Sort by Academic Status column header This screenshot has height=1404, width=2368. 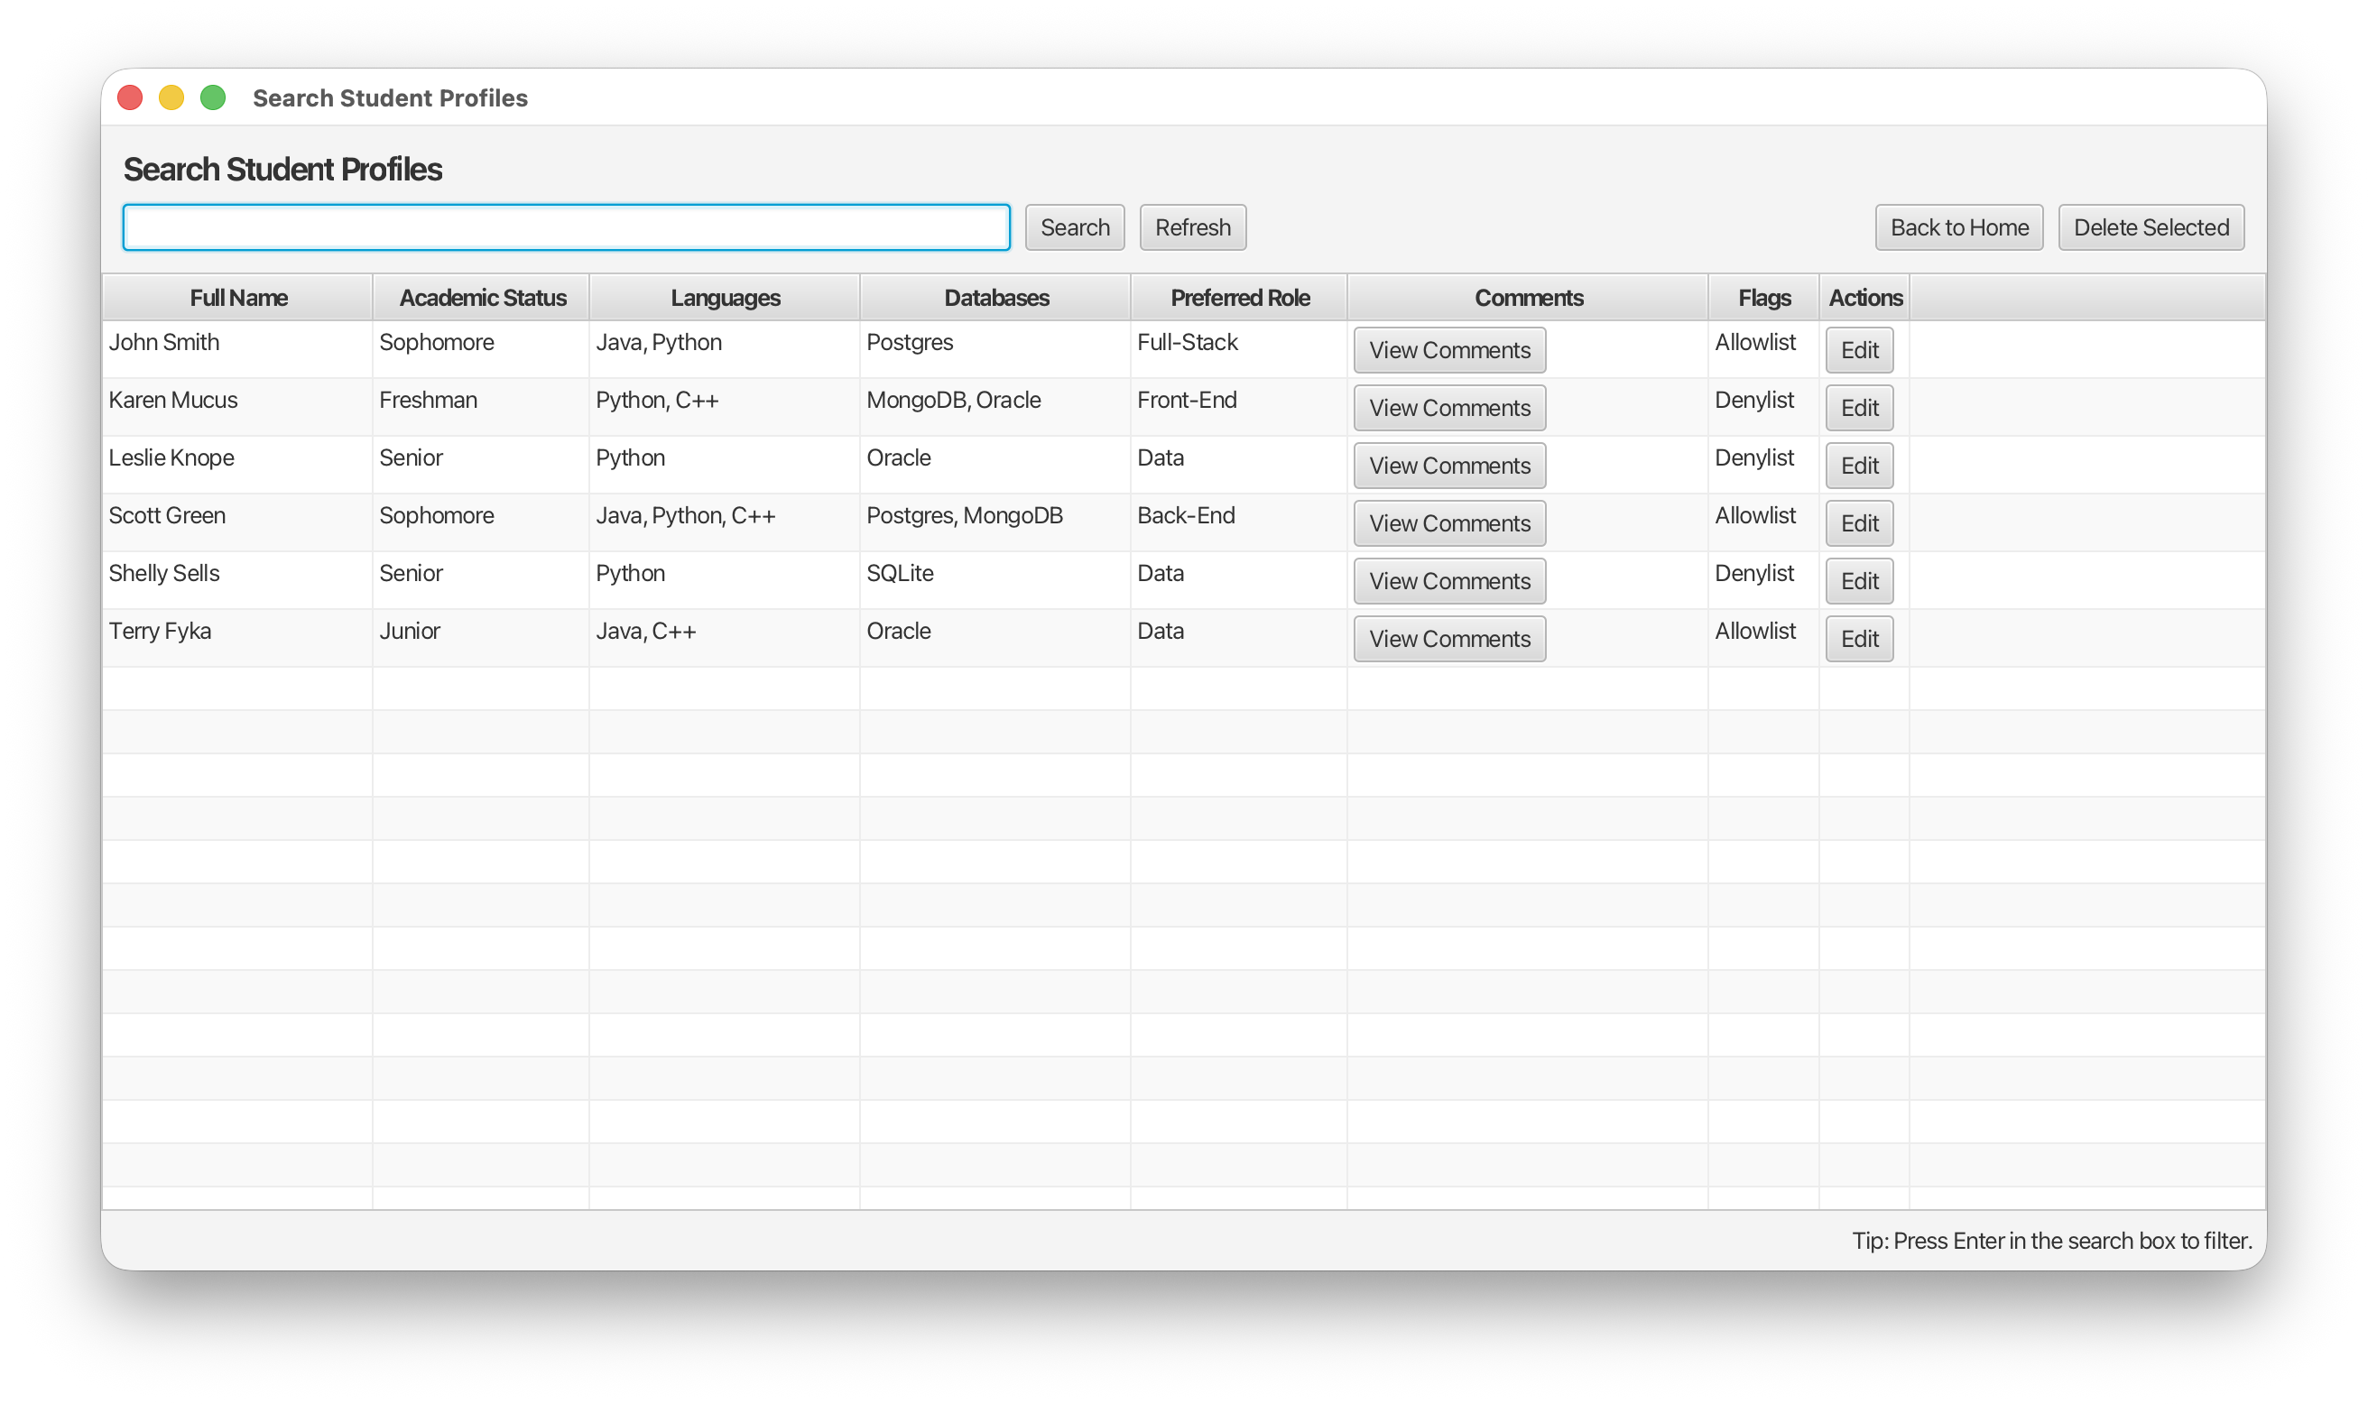[482, 298]
